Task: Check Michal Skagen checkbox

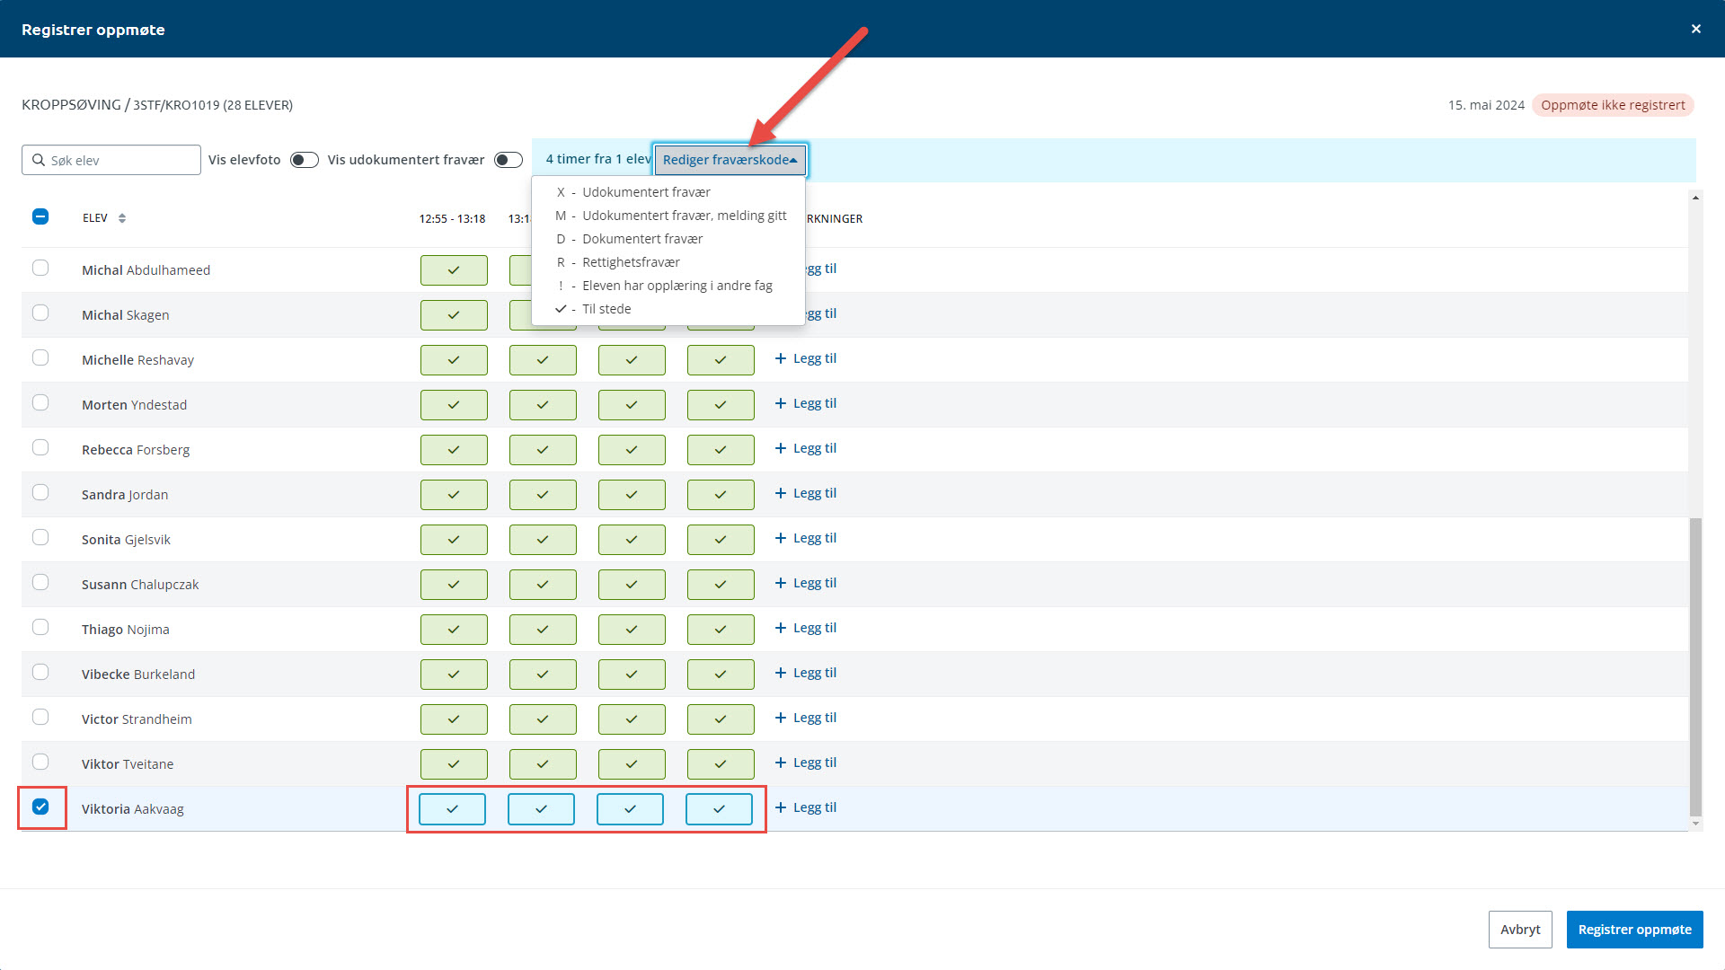Action: (40, 313)
